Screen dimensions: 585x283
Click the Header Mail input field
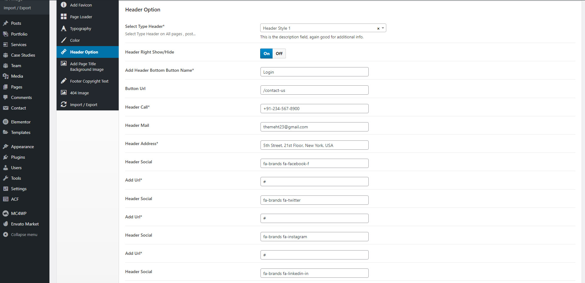click(314, 127)
